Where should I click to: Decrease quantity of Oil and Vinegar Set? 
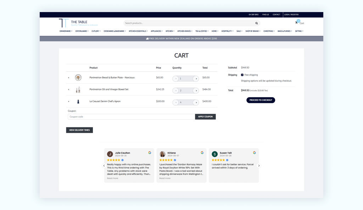point(176,90)
